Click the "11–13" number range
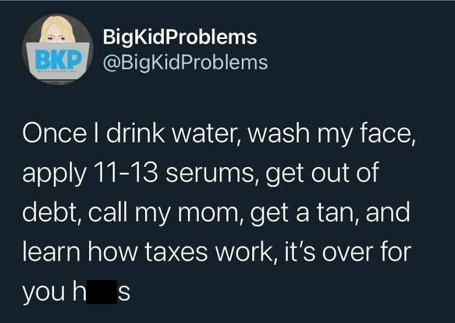 [x=125, y=174]
